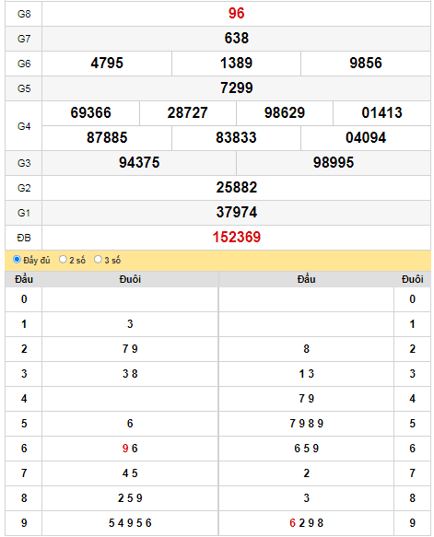Click the G4 row label
434x537 pixels.
point(24,126)
